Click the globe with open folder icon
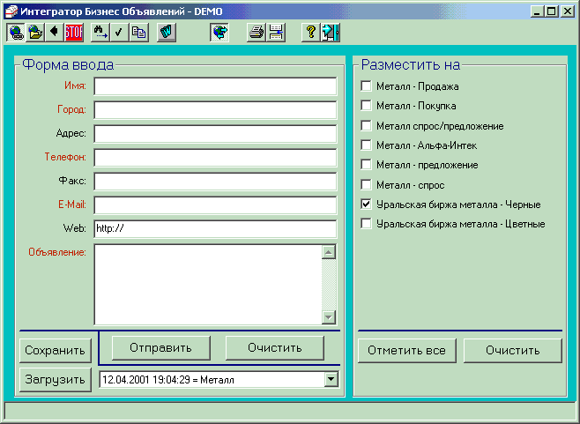580x424 pixels. point(35,33)
